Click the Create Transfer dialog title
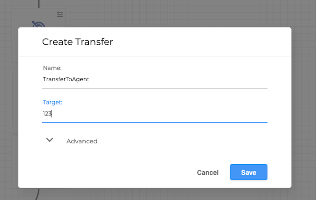Screen dimensions: 316x200 [x=77, y=42]
